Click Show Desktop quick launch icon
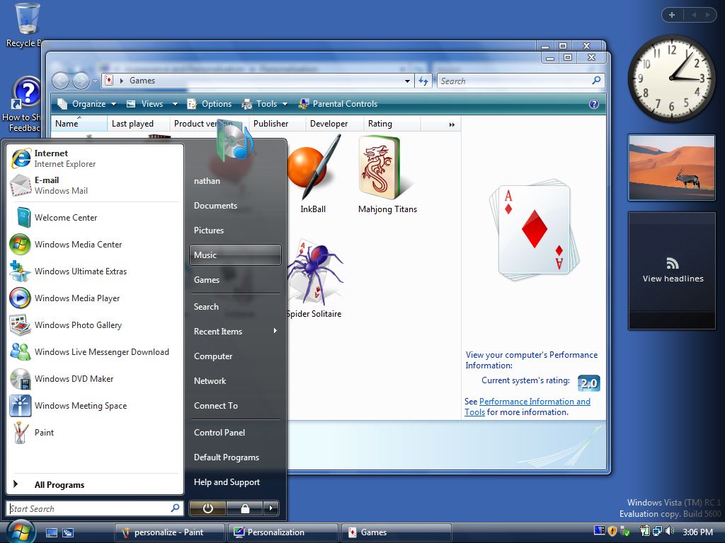The height and width of the screenshot is (543, 725). 51,532
